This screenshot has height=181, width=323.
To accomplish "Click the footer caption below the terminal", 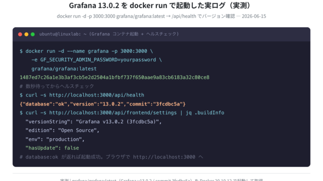I will coord(161,180).
